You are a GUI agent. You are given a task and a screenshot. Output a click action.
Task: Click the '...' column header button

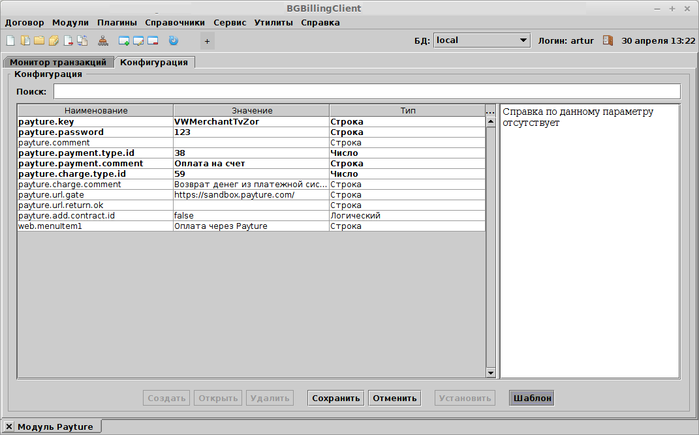490,110
